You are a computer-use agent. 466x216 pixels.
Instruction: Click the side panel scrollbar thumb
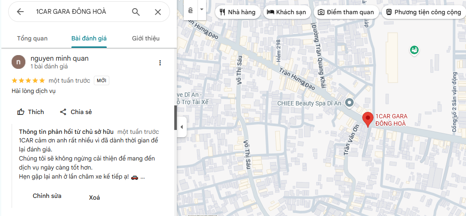(176, 117)
